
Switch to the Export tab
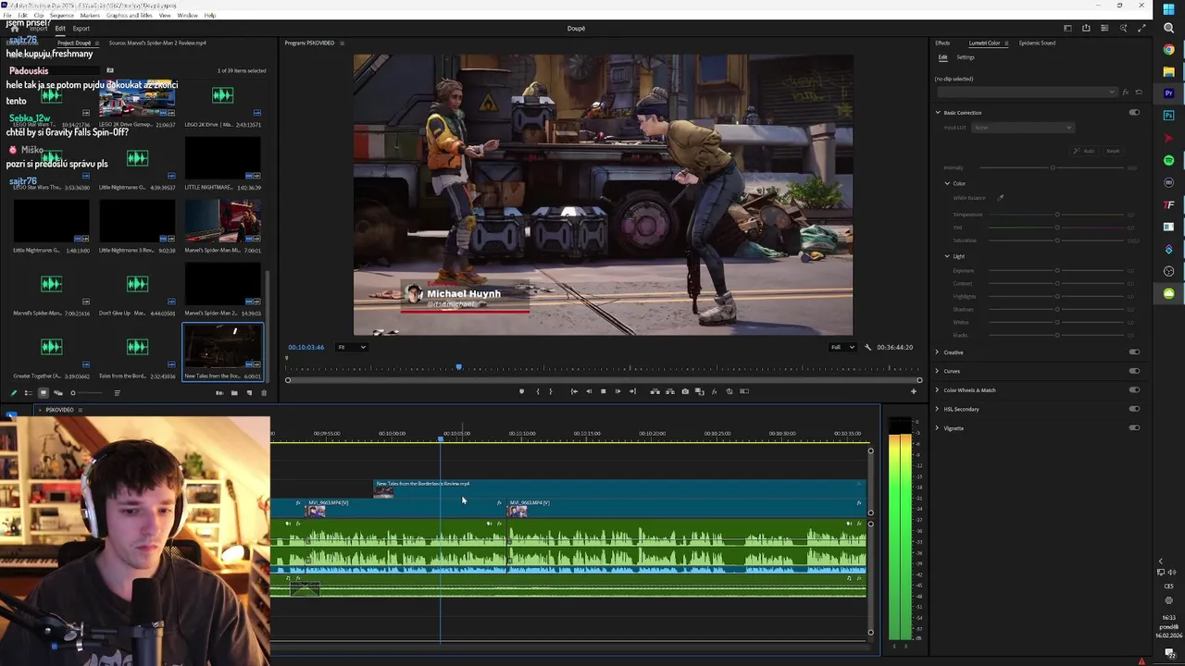pos(81,29)
